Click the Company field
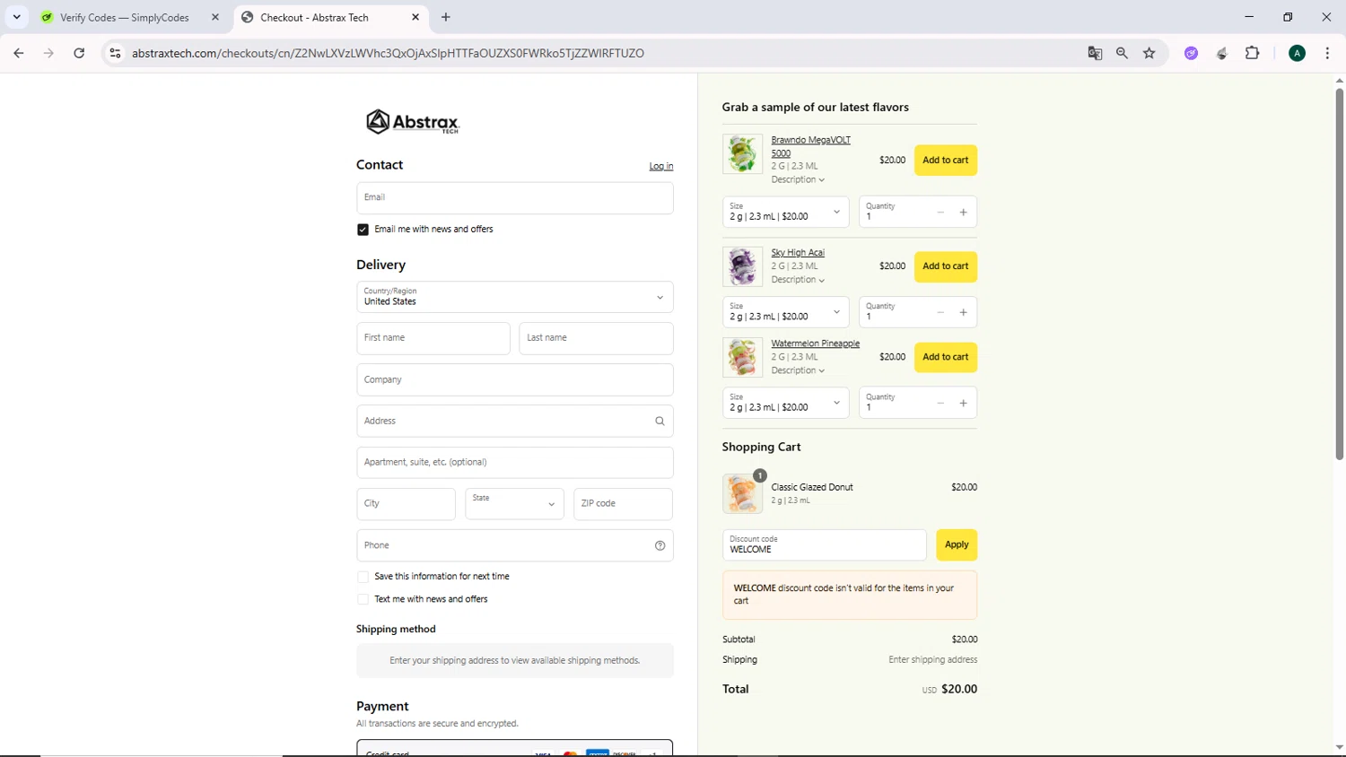 pos(514,379)
